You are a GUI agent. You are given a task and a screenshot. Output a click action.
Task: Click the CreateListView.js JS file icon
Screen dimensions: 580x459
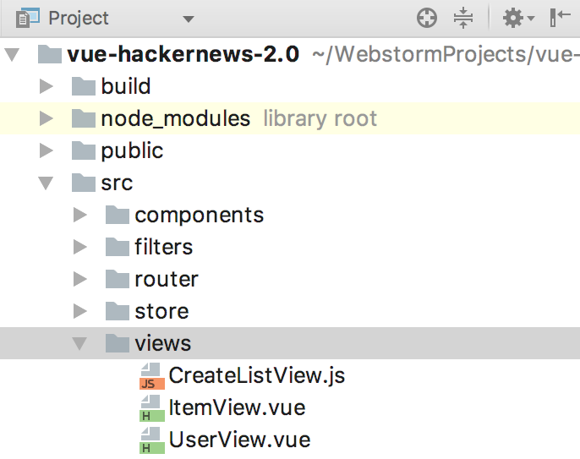(151, 376)
